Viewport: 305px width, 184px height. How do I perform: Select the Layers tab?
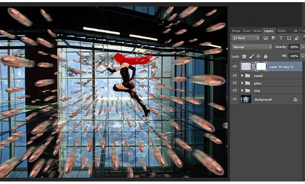(x=268, y=31)
